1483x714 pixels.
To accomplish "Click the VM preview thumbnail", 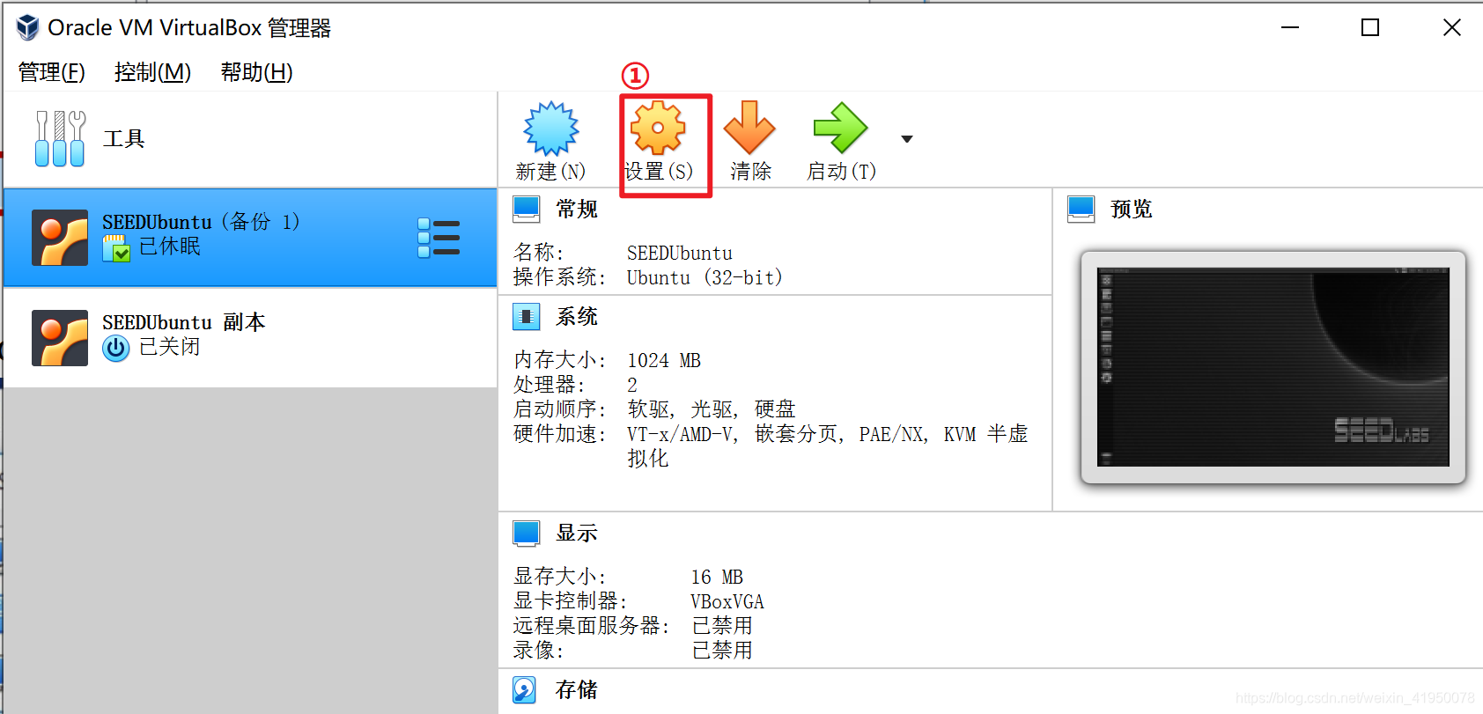I will click(x=1273, y=367).
